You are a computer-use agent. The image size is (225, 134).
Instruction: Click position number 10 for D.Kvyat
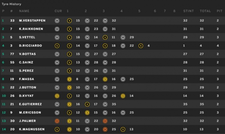(4, 96)
